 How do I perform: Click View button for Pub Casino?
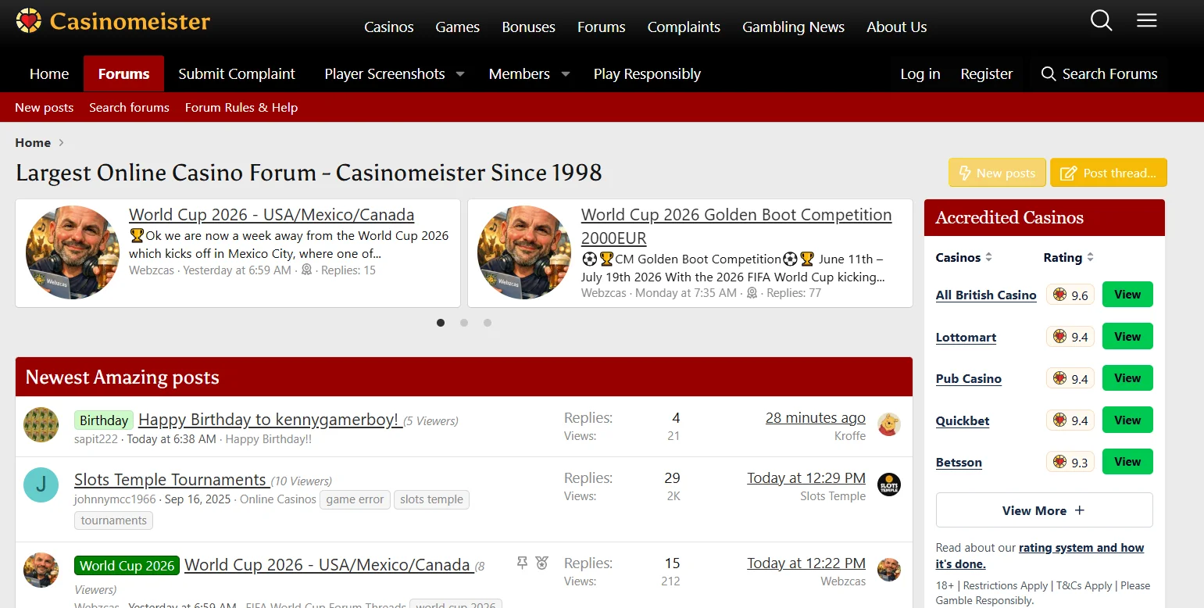(1127, 378)
